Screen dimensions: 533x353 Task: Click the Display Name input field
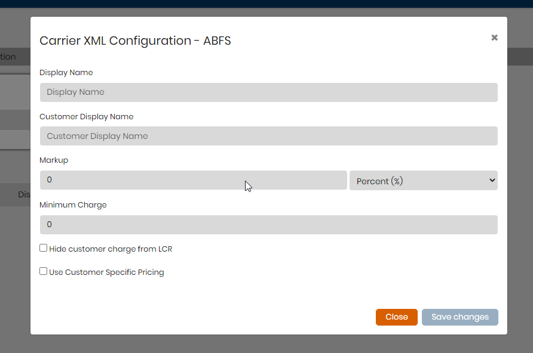point(268,92)
